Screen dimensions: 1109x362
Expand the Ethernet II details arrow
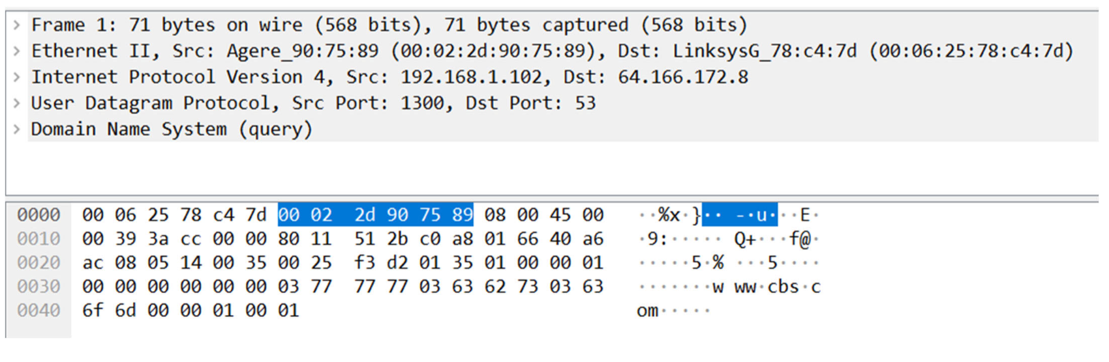17,51
